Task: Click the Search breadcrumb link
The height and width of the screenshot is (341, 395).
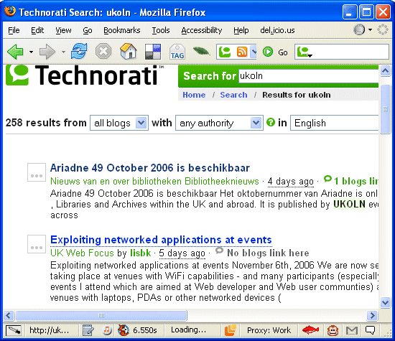Action: coord(233,95)
